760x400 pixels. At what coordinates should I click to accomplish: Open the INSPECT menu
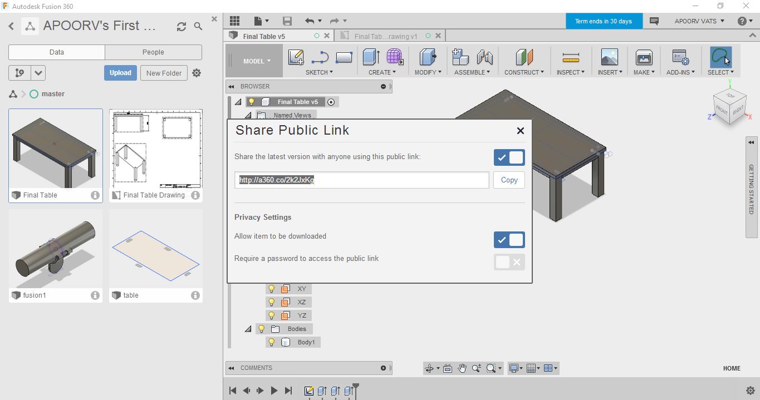click(571, 72)
